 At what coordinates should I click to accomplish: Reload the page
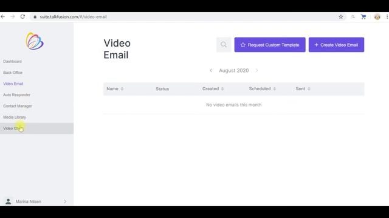(x=22, y=16)
